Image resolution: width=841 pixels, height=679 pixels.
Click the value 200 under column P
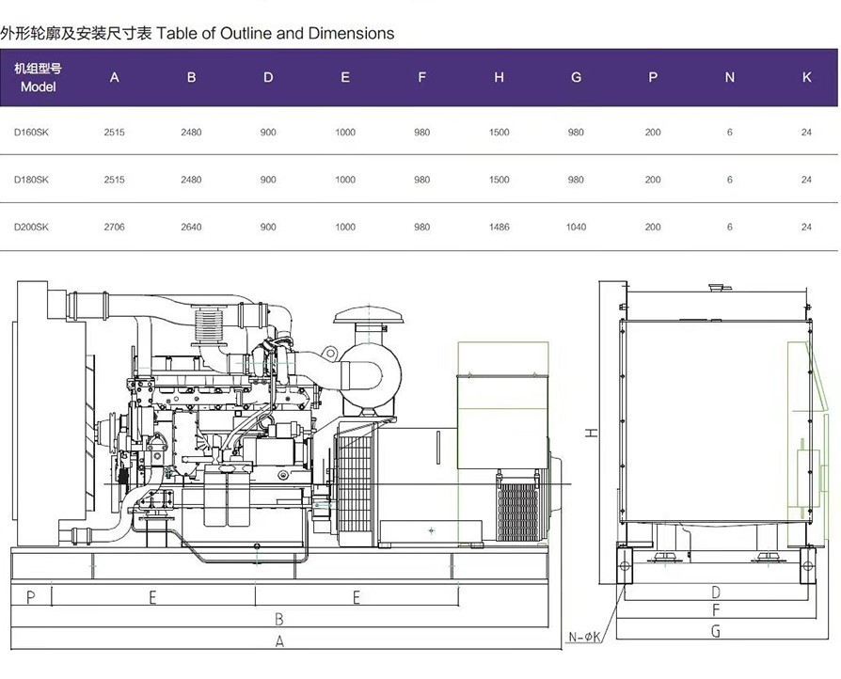point(652,132)
